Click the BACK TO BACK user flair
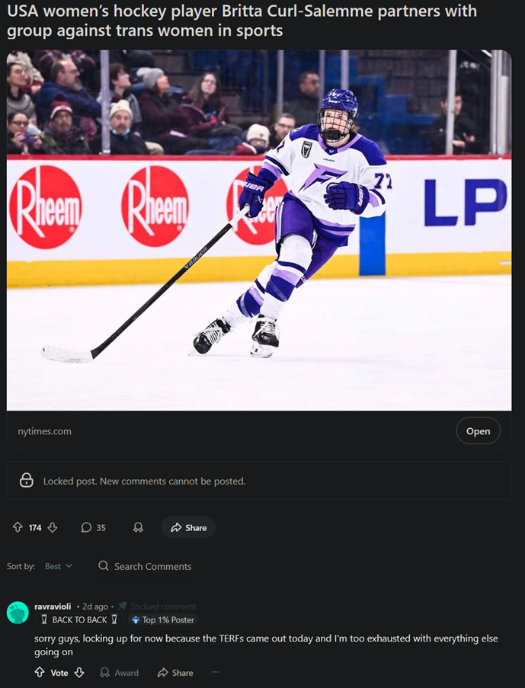Viewport: 525px width, 688px height. coord(79,620)
